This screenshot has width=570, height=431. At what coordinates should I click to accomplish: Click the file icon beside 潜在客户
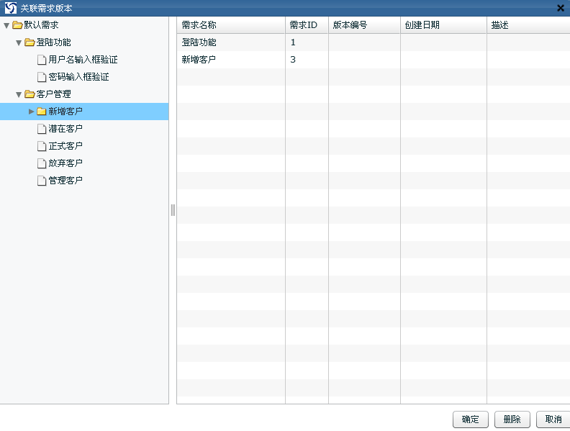click(42, 129)
